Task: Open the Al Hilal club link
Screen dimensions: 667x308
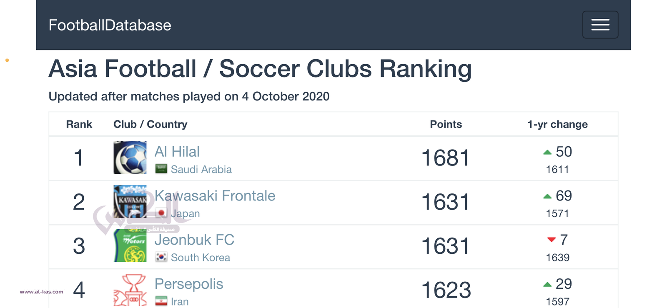Action: (177, 152)
